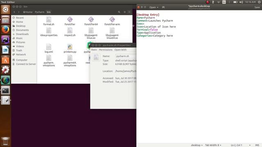Select printenv.py file
This screenshot has width=262, height=147.
click(x=70, y=48)
